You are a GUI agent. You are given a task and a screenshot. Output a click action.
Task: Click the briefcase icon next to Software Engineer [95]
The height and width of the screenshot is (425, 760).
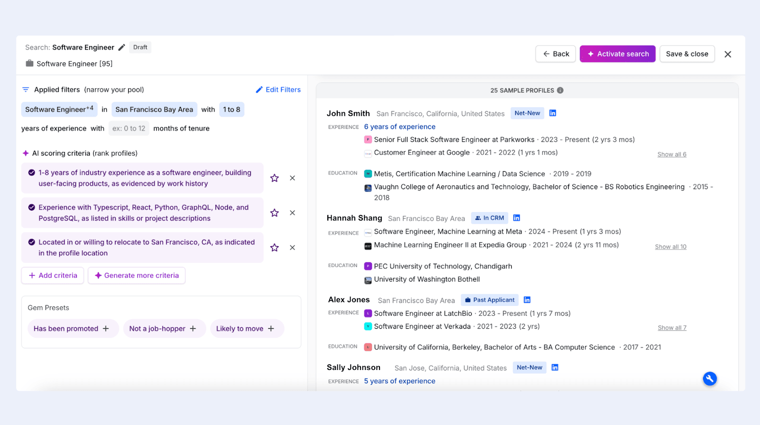click(x=29, y=64)
